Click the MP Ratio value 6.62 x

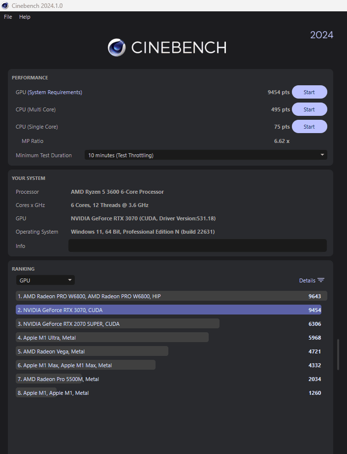282,141
